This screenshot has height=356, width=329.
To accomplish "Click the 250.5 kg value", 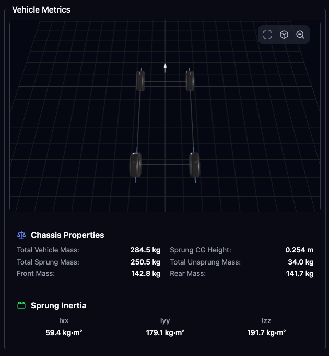I will [x=145, y=262].
